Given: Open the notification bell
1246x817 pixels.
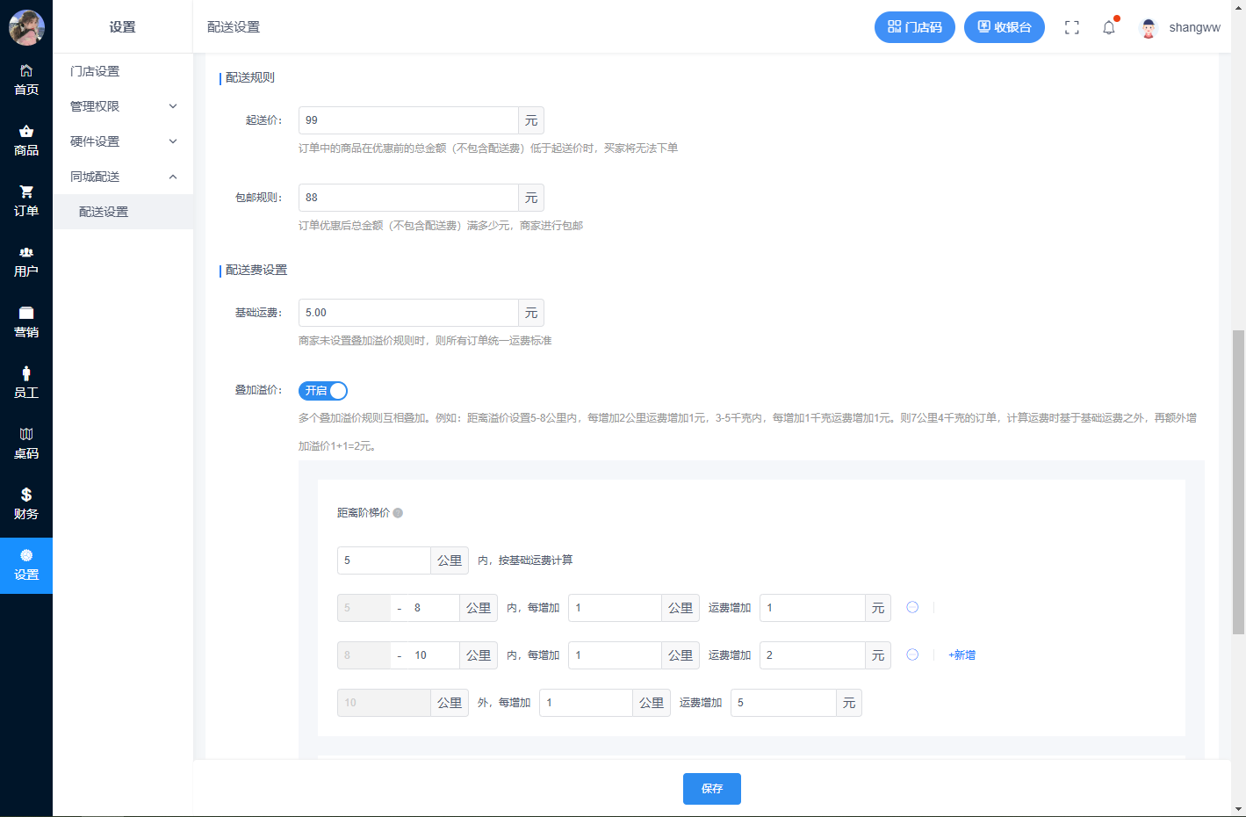Looking at the screenshot, I should pyautogui.click(x=1109, y=27).
